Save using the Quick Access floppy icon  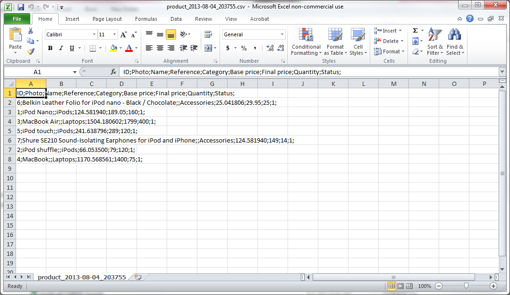tap(20, 7)
